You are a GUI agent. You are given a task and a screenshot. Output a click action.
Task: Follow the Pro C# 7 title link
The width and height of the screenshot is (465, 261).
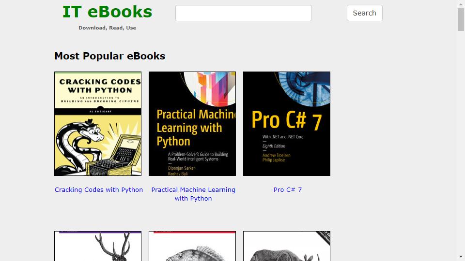click(x=287, y=189)
